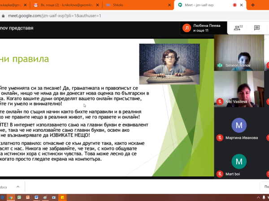Open Chrome in the taskbar
The width and height of the screenshot is (269, 201).
click(11, 197)
